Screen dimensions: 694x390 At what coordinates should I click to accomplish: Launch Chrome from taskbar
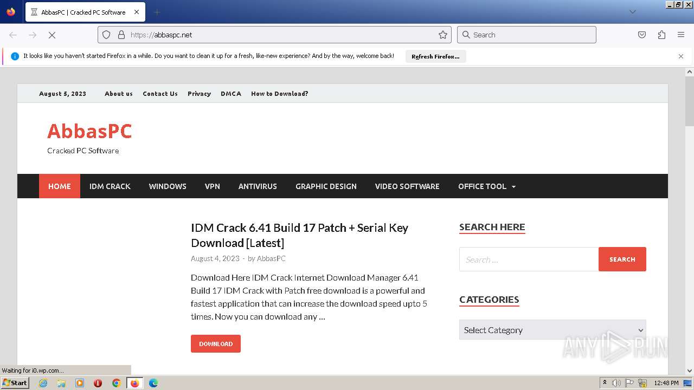point(116,383)
